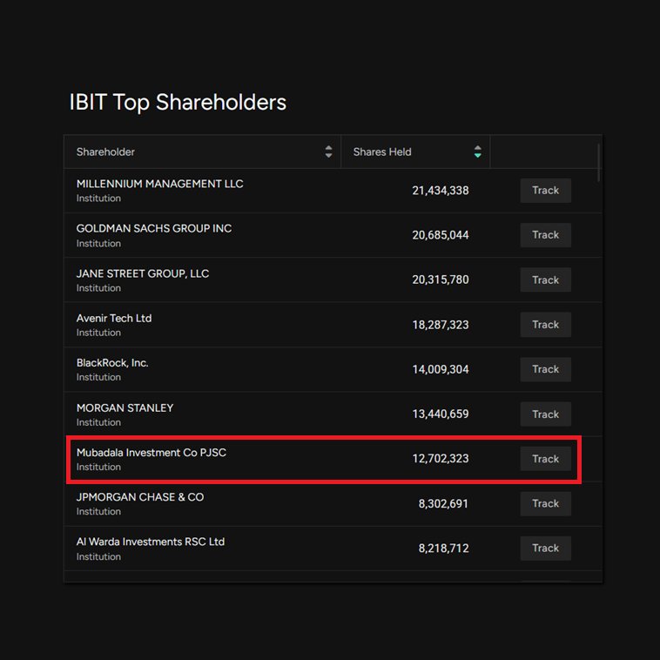Select JPMORGAN CHASE & CO shareholder name
The width and height of the screenshot is (660, 660).
[x=140, y=497]
